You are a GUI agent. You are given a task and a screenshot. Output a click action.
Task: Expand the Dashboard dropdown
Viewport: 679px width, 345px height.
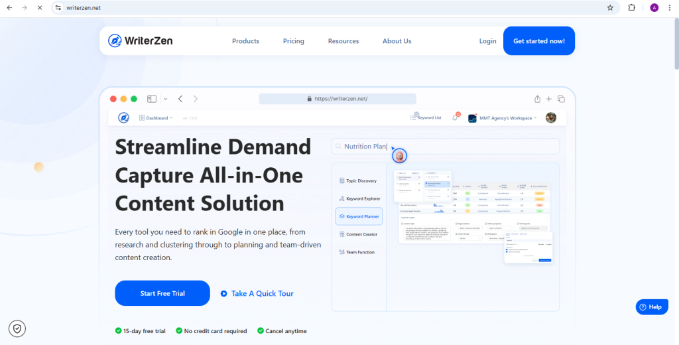[156, 117]
